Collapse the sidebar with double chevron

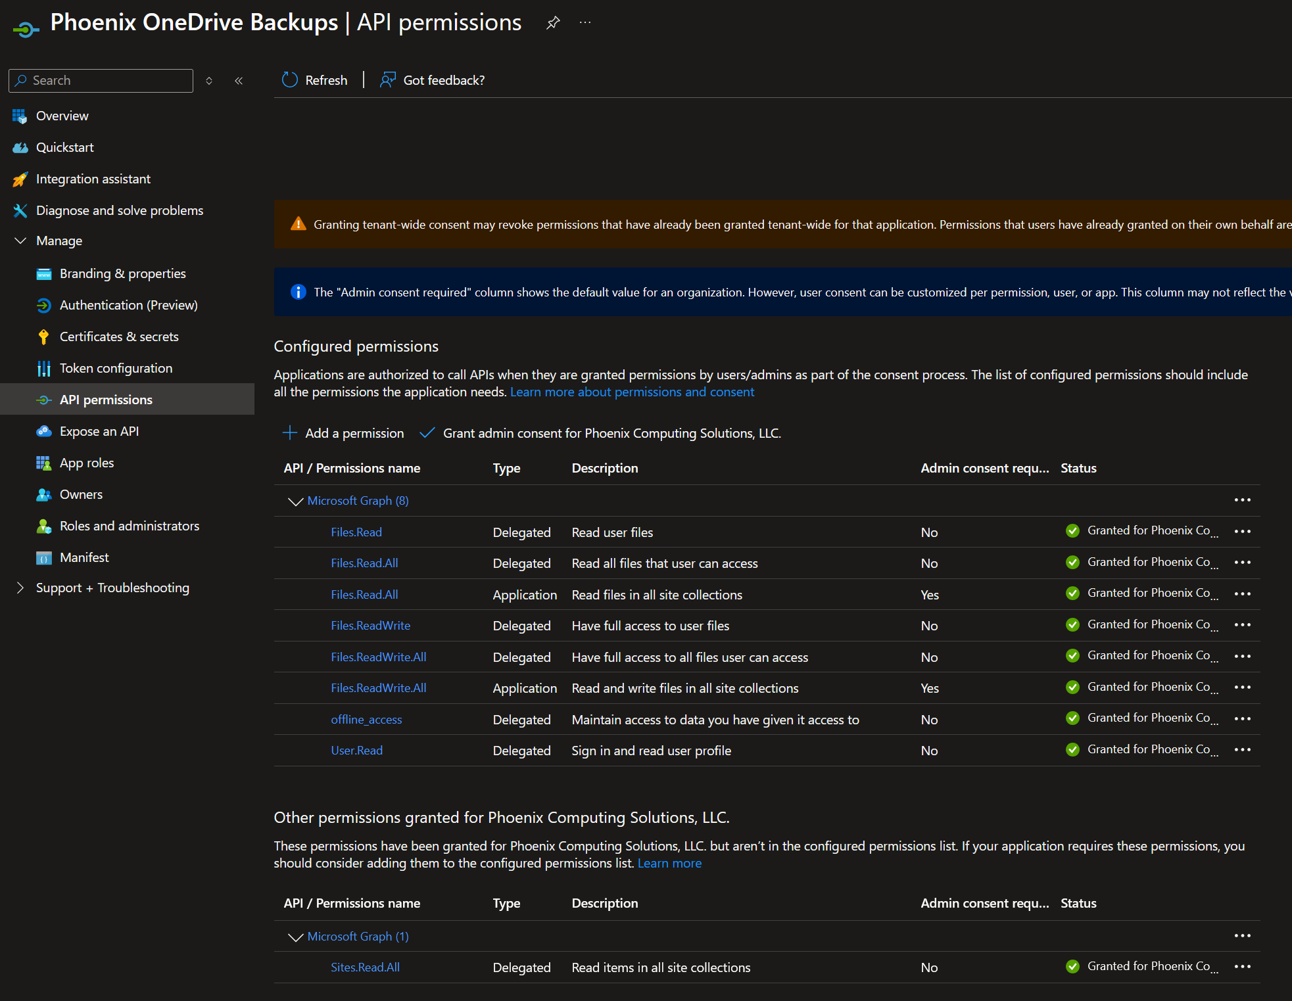coord(239,80)
